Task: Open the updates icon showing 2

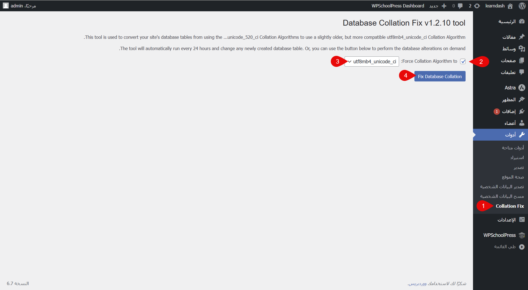Action: pyautogui.click(x=477, y=6)
